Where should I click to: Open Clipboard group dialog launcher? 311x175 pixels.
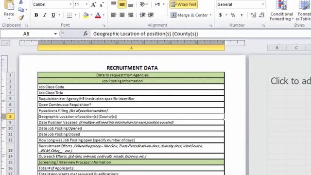27,25
